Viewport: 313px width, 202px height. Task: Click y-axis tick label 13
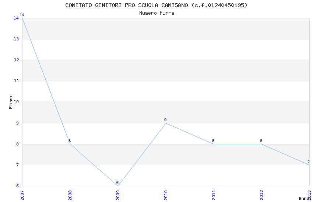16,39
